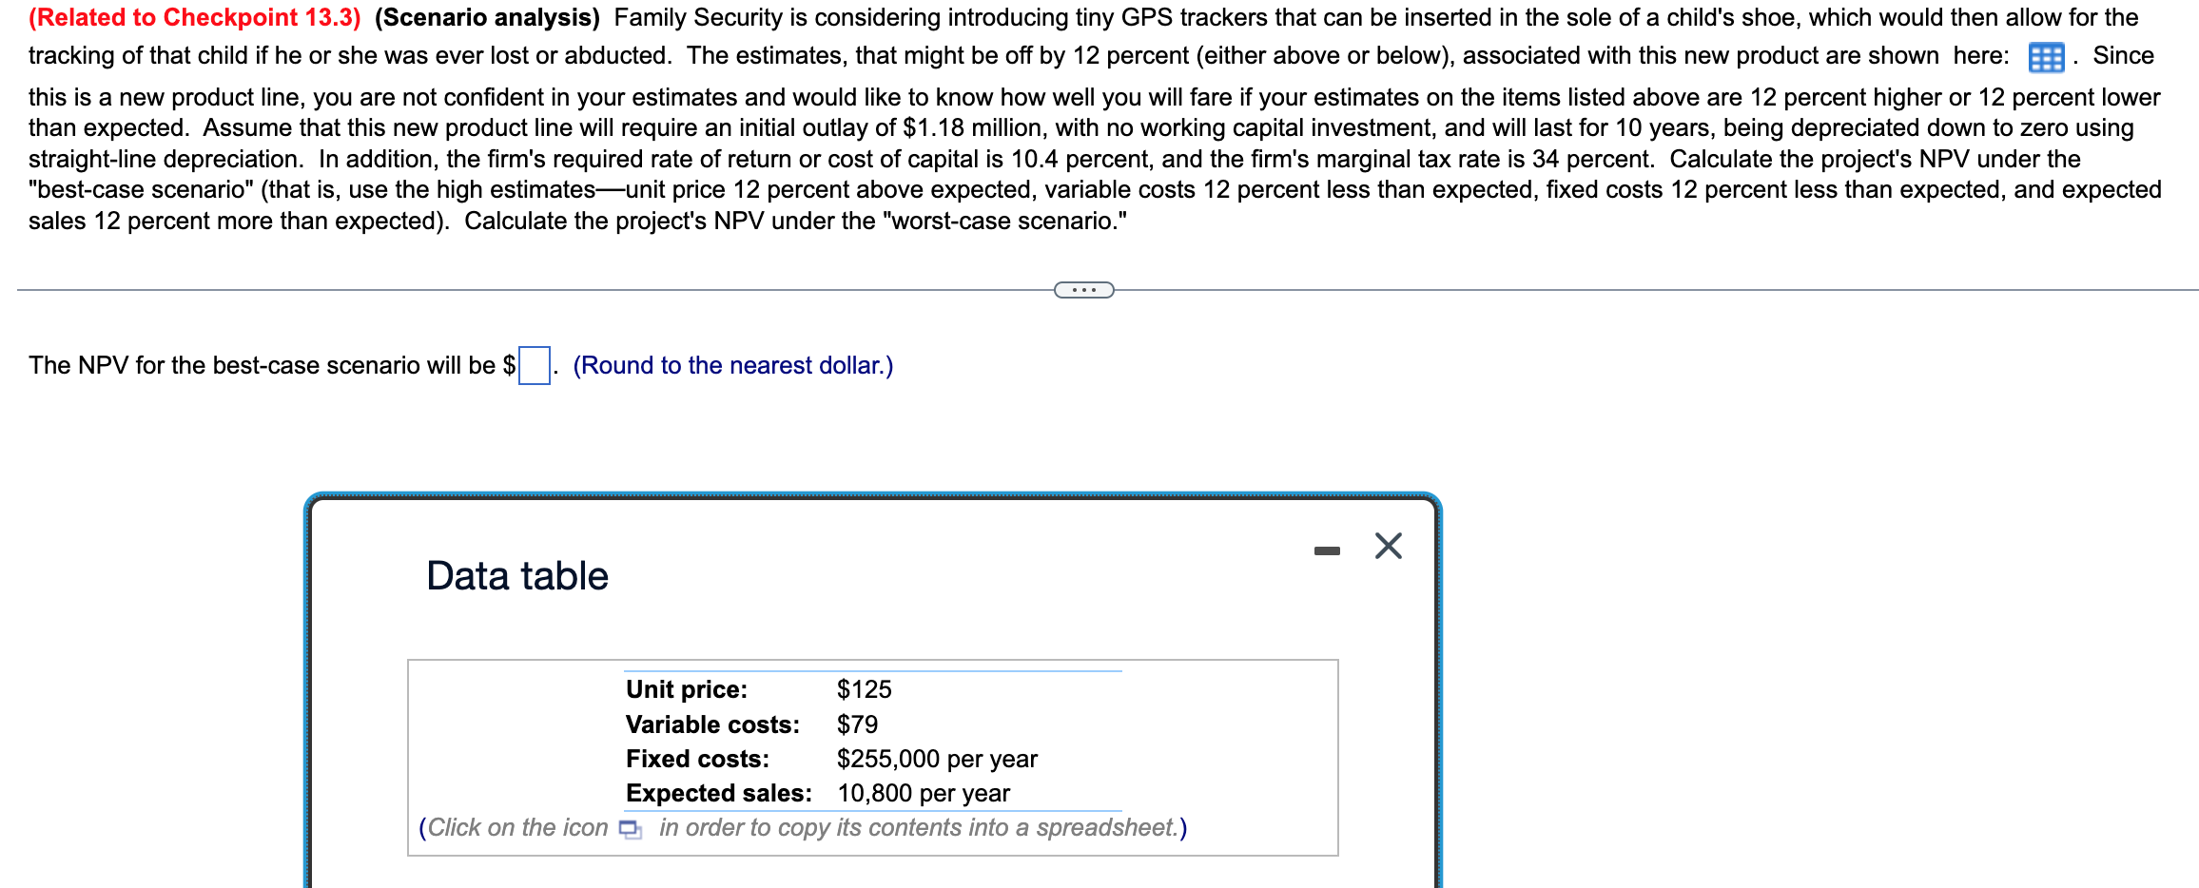Click the 'Round to the nearest dollar' hint text
The height and width of the screenshot is (888, 2199).
point(732,365)
